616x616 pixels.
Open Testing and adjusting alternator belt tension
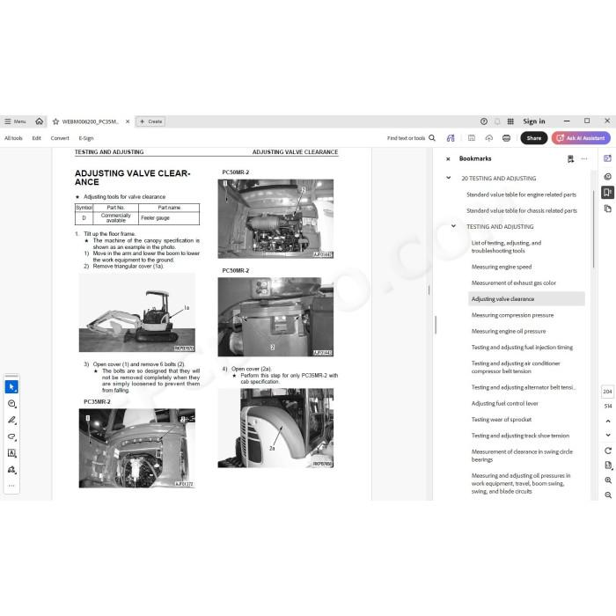coord(524,387)
